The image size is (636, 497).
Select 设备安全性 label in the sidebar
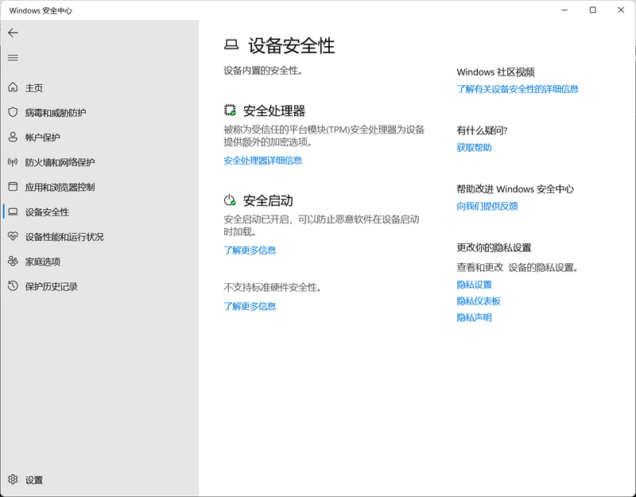[47, 212]
